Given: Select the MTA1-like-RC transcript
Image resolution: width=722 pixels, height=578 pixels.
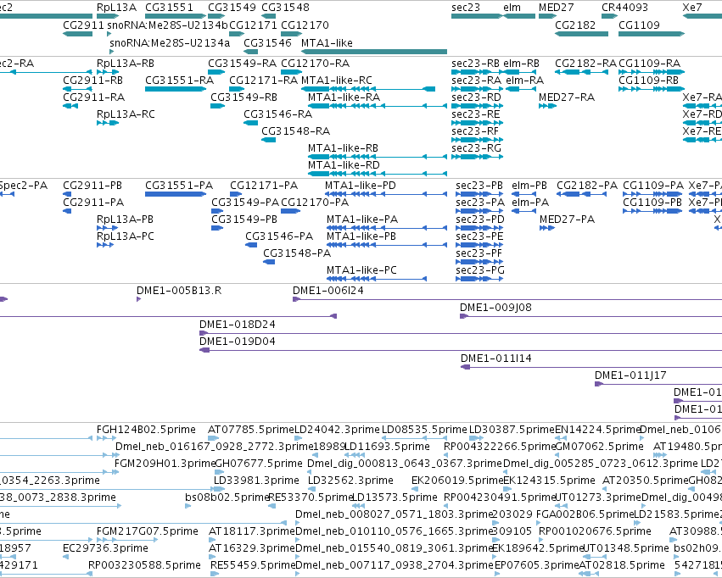Looking at the screenshot, I should [368, 89].
